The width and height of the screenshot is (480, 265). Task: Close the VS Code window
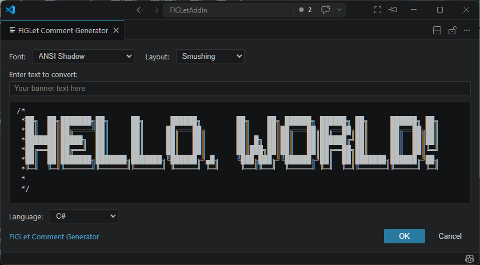(466, 10)
